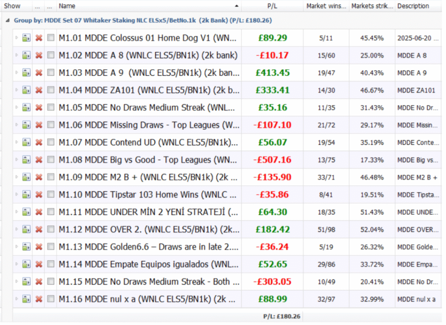
Task: Expand the M1.11 MDDE UNDER MİN 2 row
Action: (17, 212)
